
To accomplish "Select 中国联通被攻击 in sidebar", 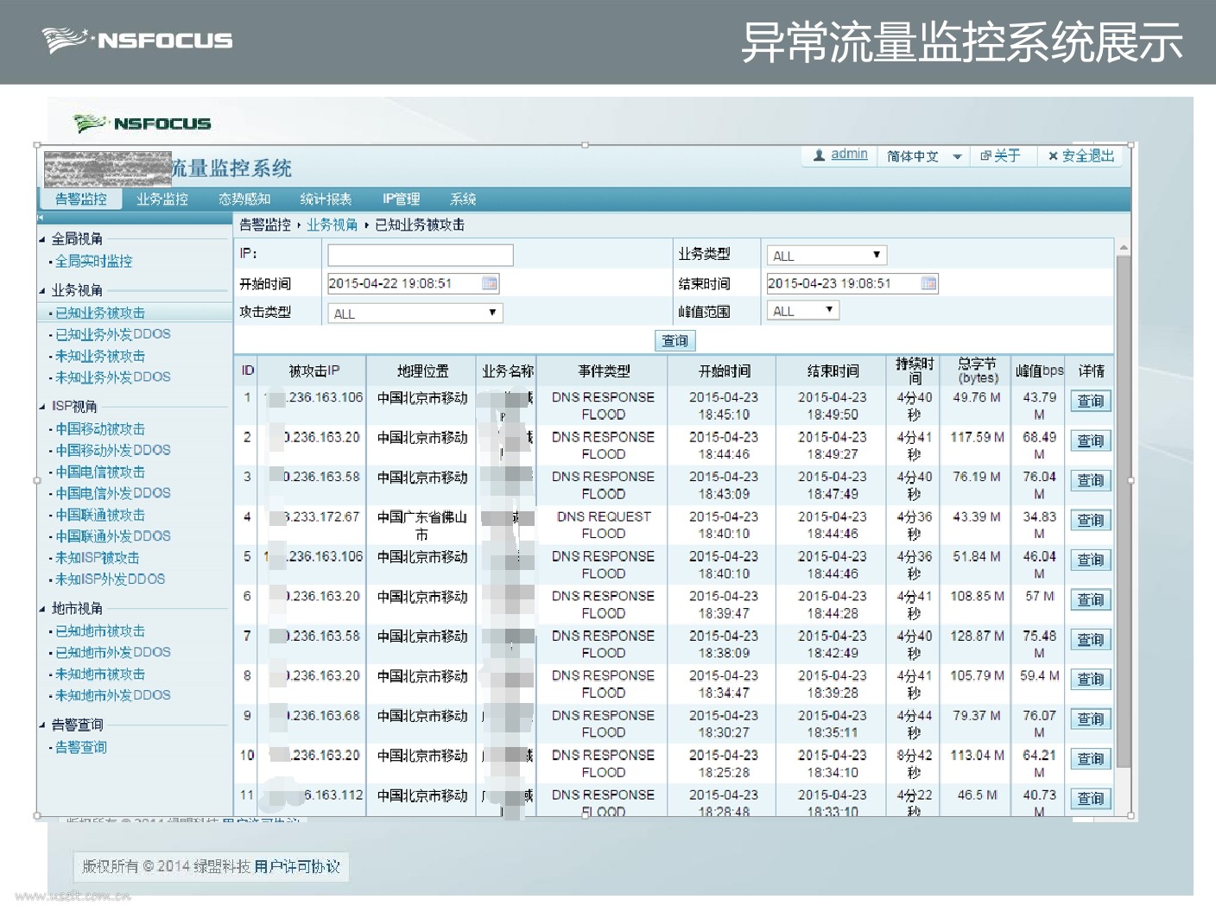I will click(x=100, y=515).
